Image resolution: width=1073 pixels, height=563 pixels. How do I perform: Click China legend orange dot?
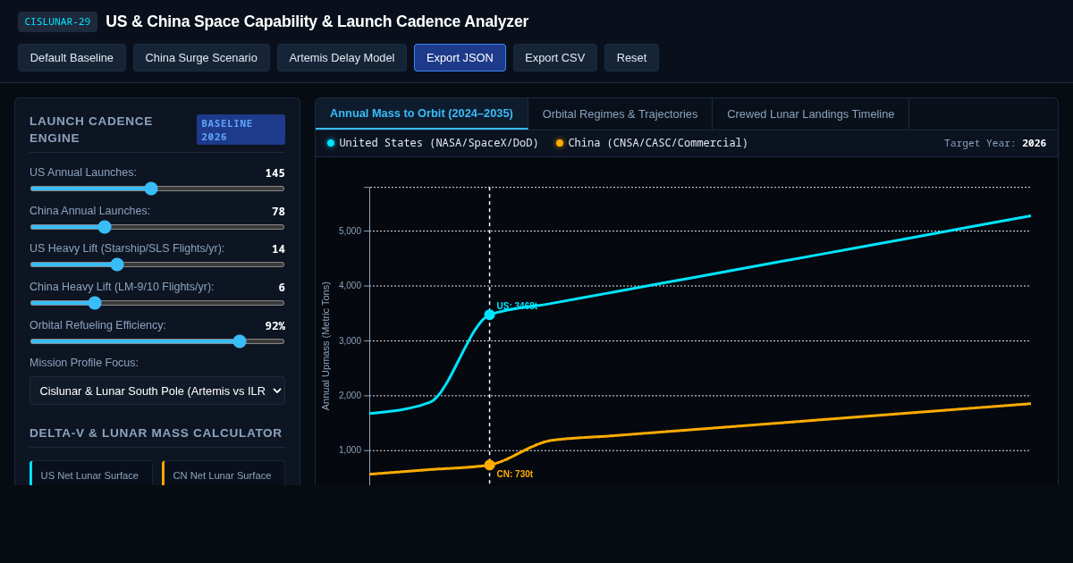coord(560,143)
